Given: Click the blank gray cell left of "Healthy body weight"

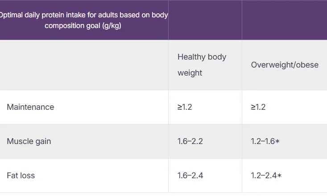Looking at the screenshot, I should point(84,65).
